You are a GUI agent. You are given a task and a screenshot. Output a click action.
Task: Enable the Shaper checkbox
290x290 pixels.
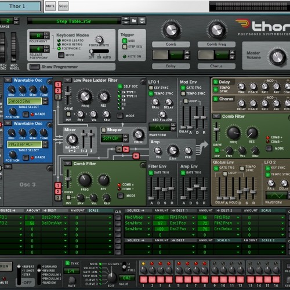104,130
